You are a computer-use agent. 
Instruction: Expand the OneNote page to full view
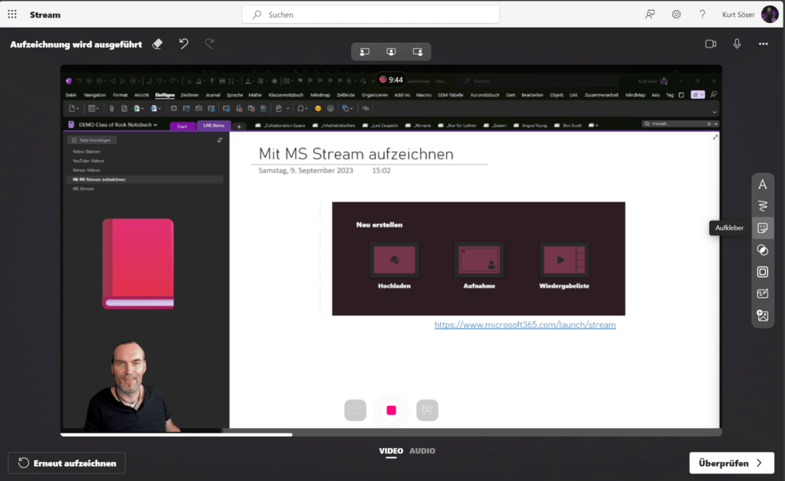(x=715, y=137)
